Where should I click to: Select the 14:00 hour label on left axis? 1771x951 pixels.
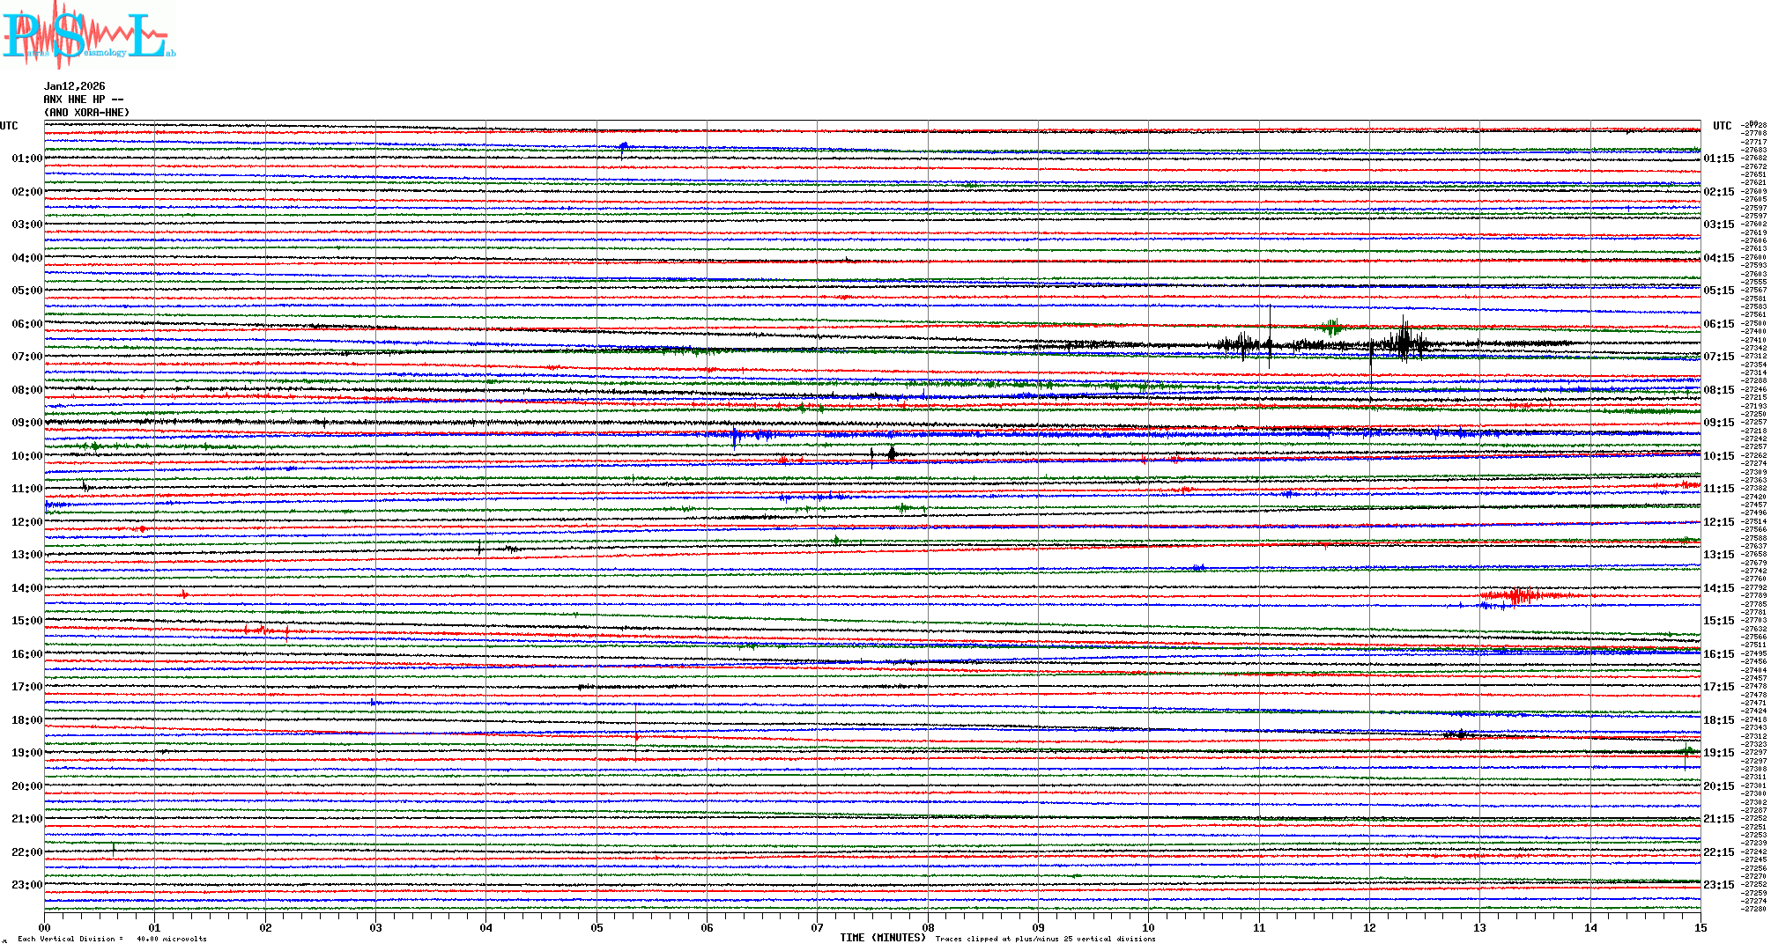pyautogui.click(x=26, y=588)
